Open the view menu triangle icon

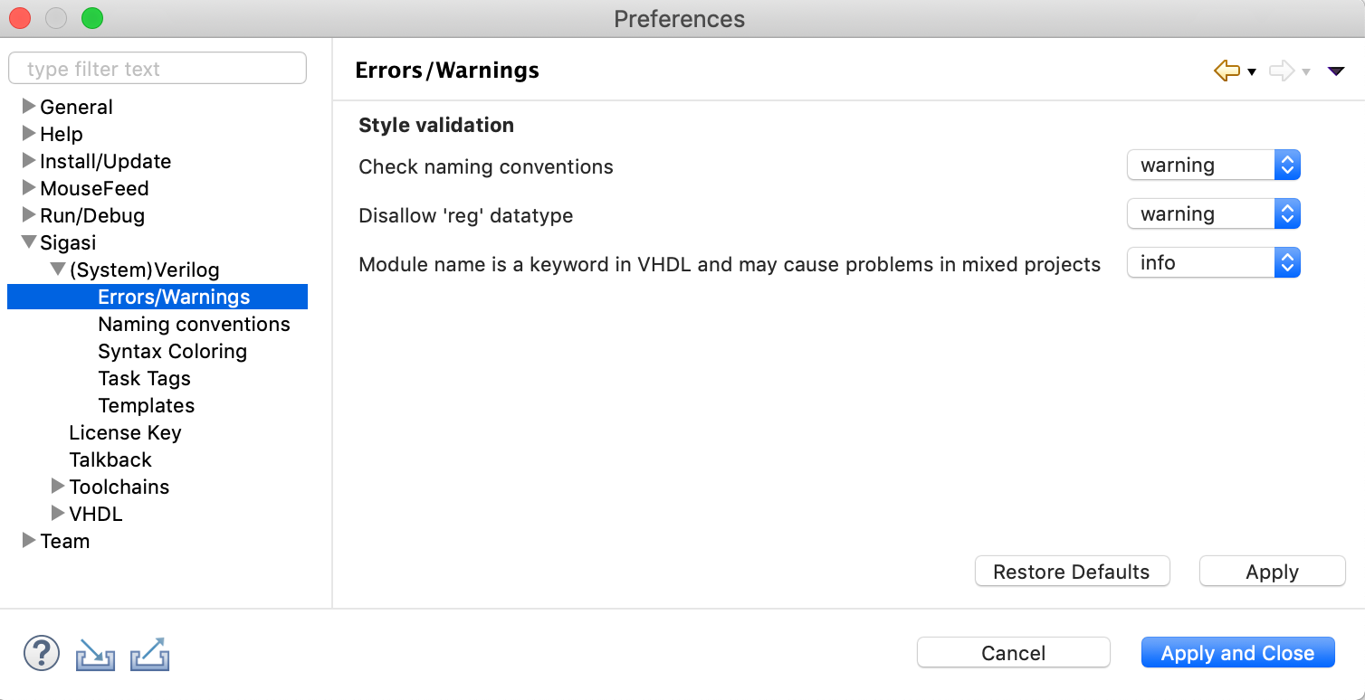(1336, 71)
